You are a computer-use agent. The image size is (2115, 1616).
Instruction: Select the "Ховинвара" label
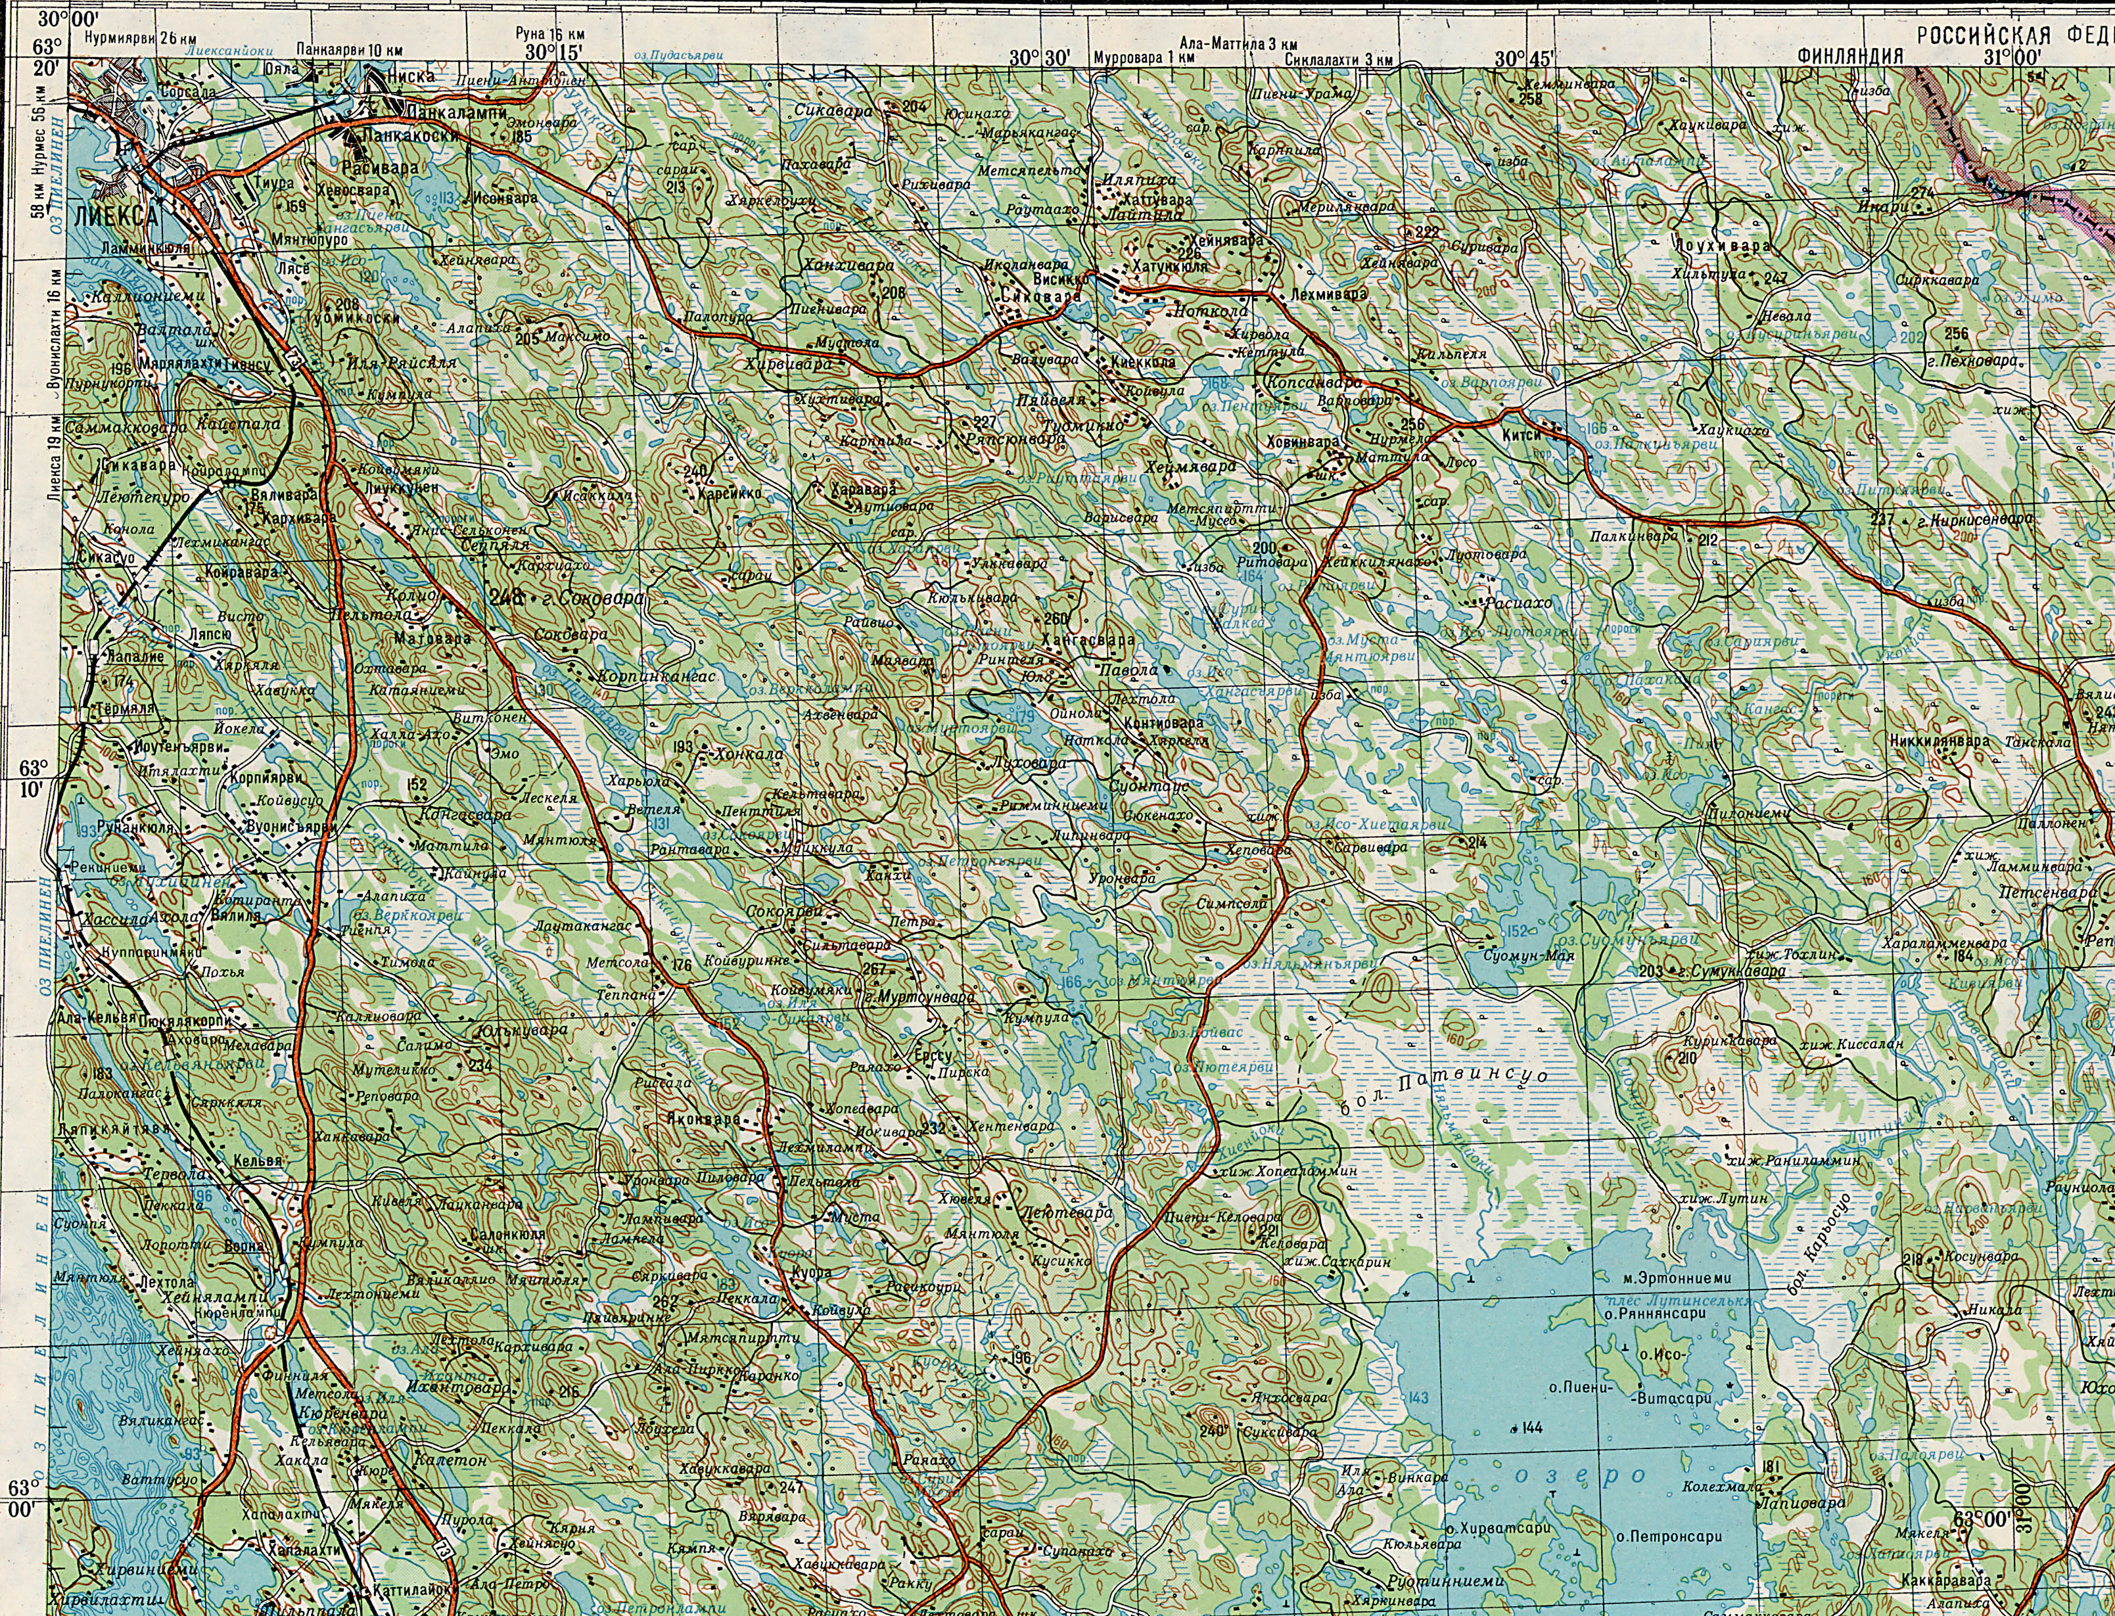pyautogui.click(x=1304, y=442)
